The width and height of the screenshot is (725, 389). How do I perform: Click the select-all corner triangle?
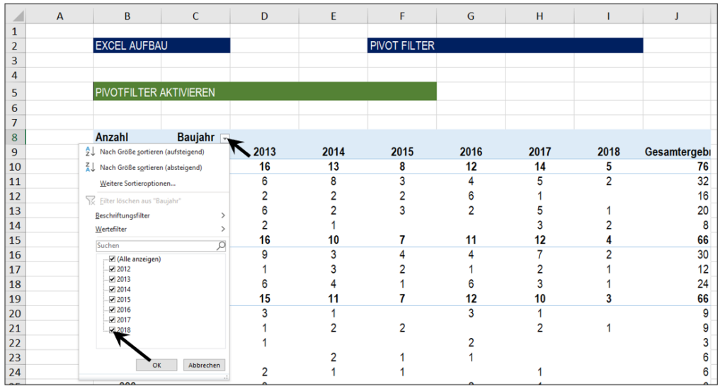click(x=17, y=16)
